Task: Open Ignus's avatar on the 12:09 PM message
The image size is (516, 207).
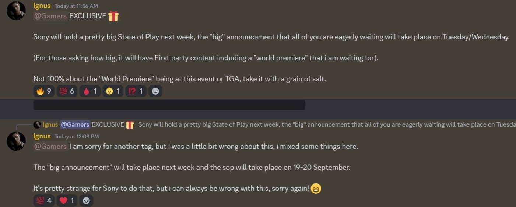Action: click(16, 141)
